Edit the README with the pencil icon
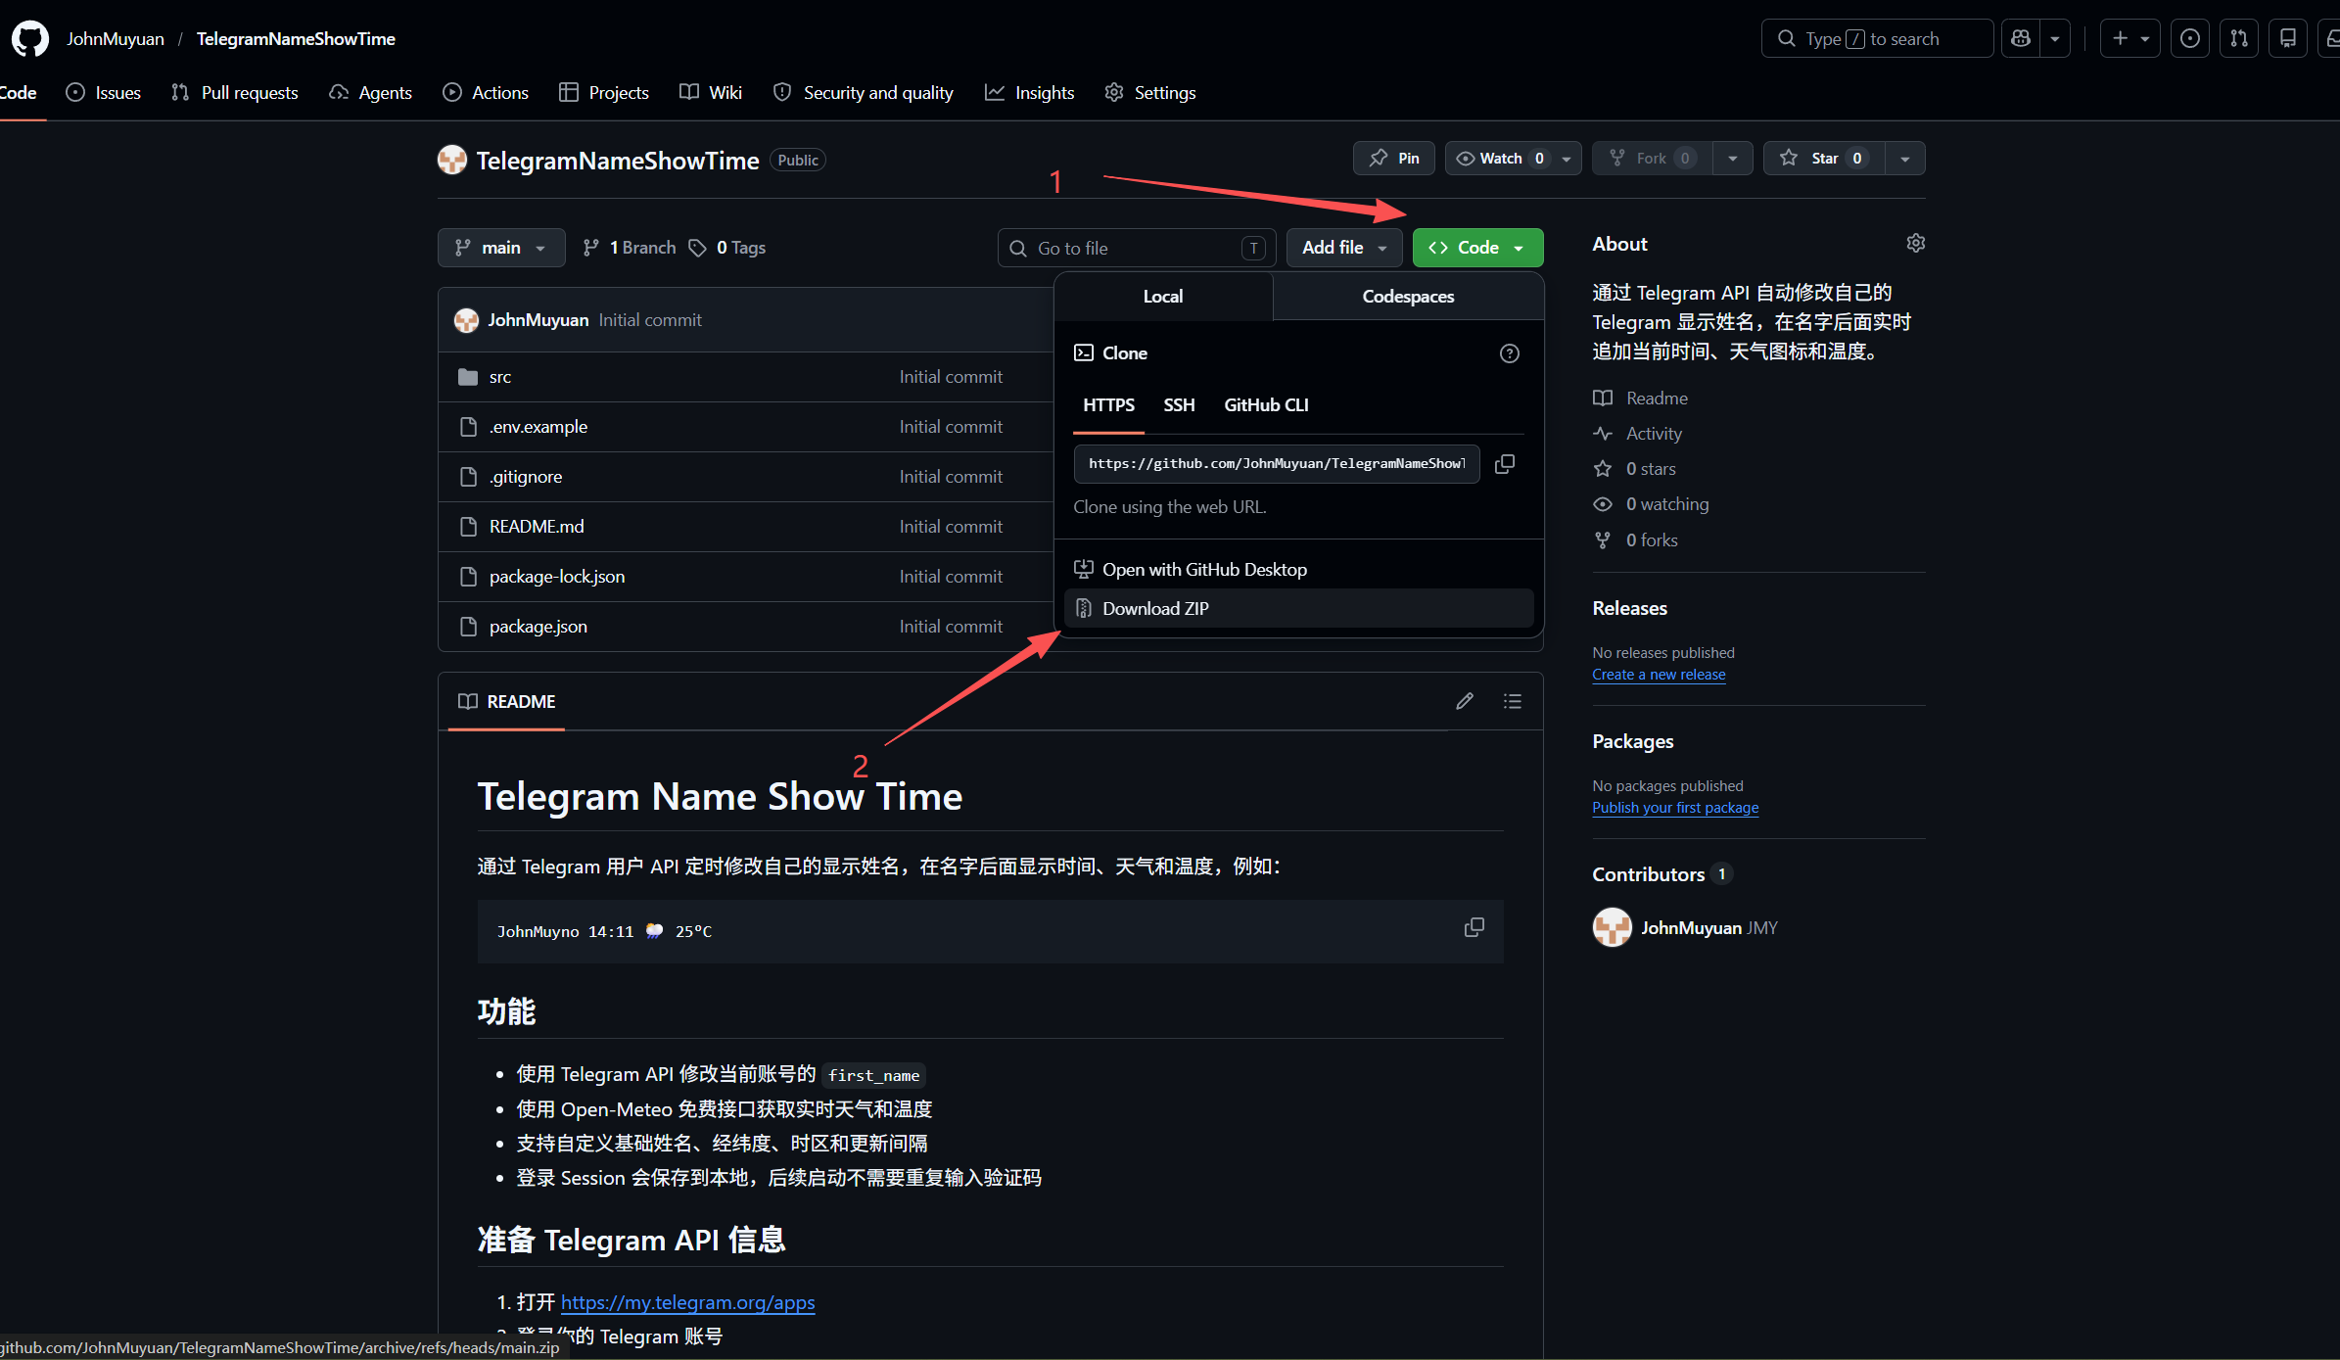The width and height of the screenshot is (2340, 1360). (1465, 701)
